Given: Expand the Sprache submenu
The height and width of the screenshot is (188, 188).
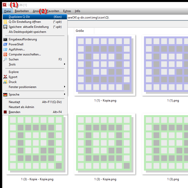Looking at the screenshot, I should (35, 95).
